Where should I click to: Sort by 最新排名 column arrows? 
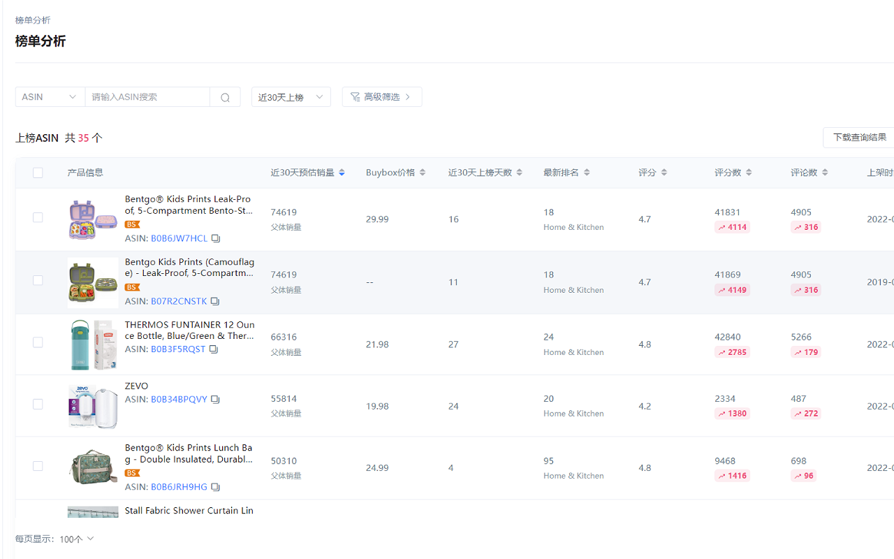(587, 173)
